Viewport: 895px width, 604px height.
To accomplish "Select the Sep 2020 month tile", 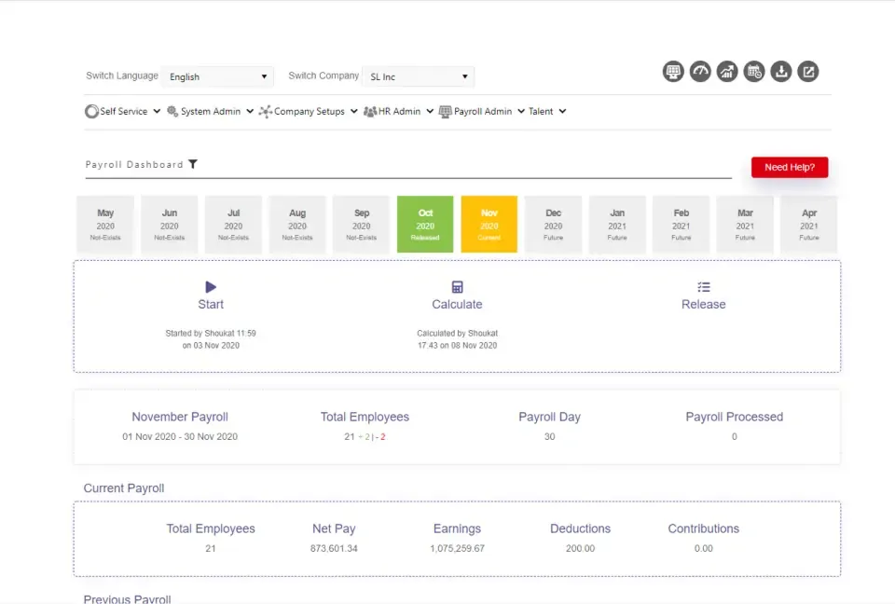I will (362, 225).
